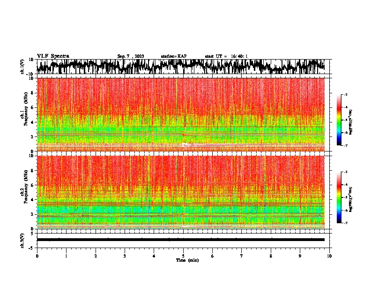Click the time axis tick label "7"

(x=242, y=256)
